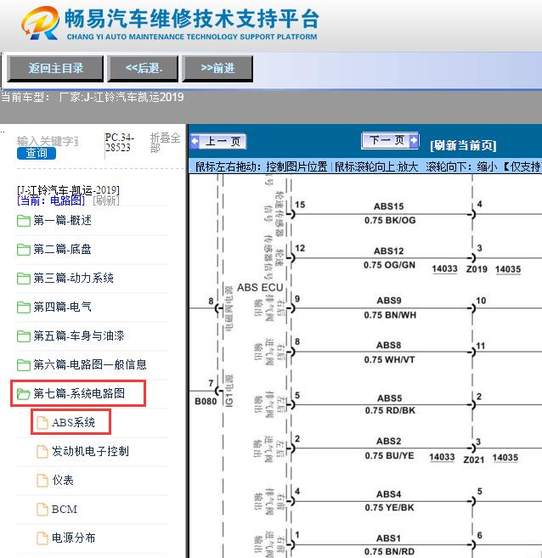This screenshot has height=558, width=542.
Task: Click the 当前：电路图 link
Action: pyautogui.click(x=51, y=200)
